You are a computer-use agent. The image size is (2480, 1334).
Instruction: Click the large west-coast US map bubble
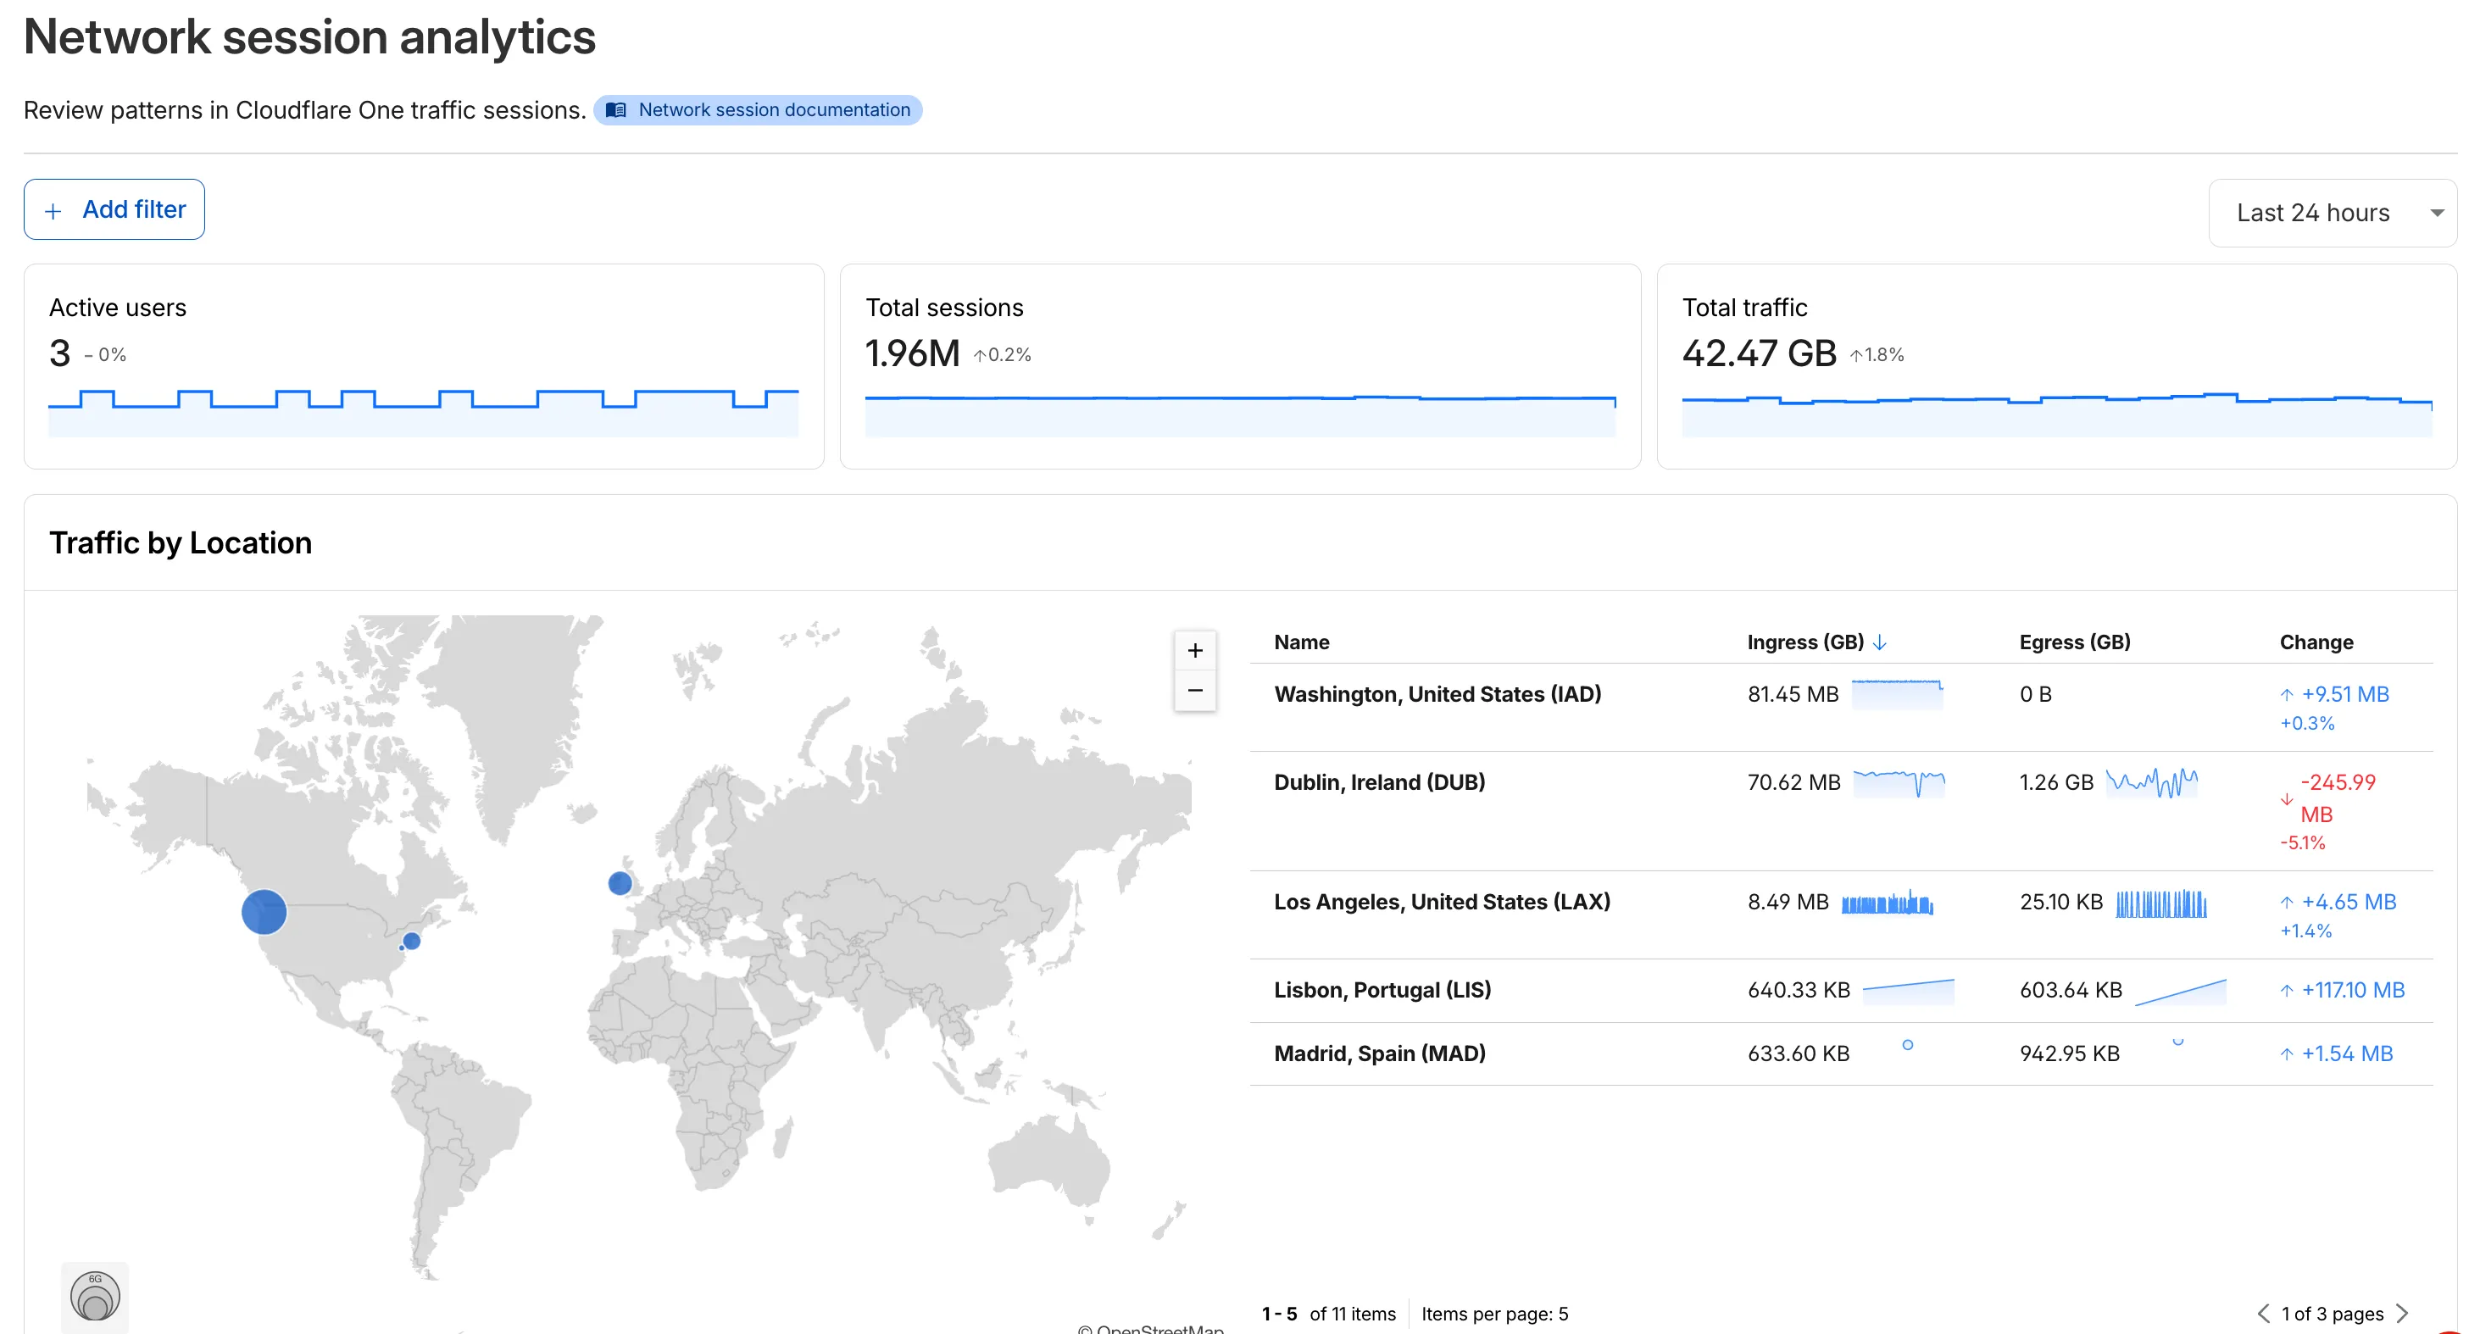click(x=263, y=911)
